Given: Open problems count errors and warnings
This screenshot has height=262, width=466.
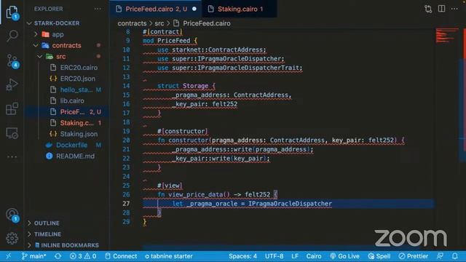Looking at the screenshot, I should click(x=83, y=256).
